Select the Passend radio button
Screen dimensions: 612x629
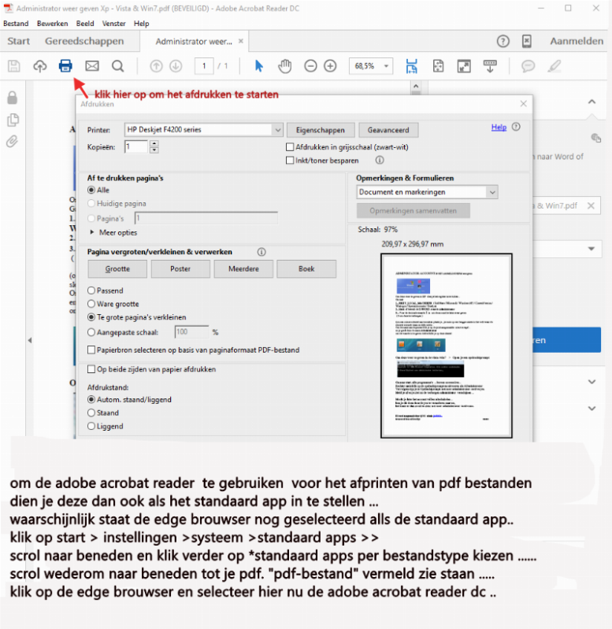point(91,290)
